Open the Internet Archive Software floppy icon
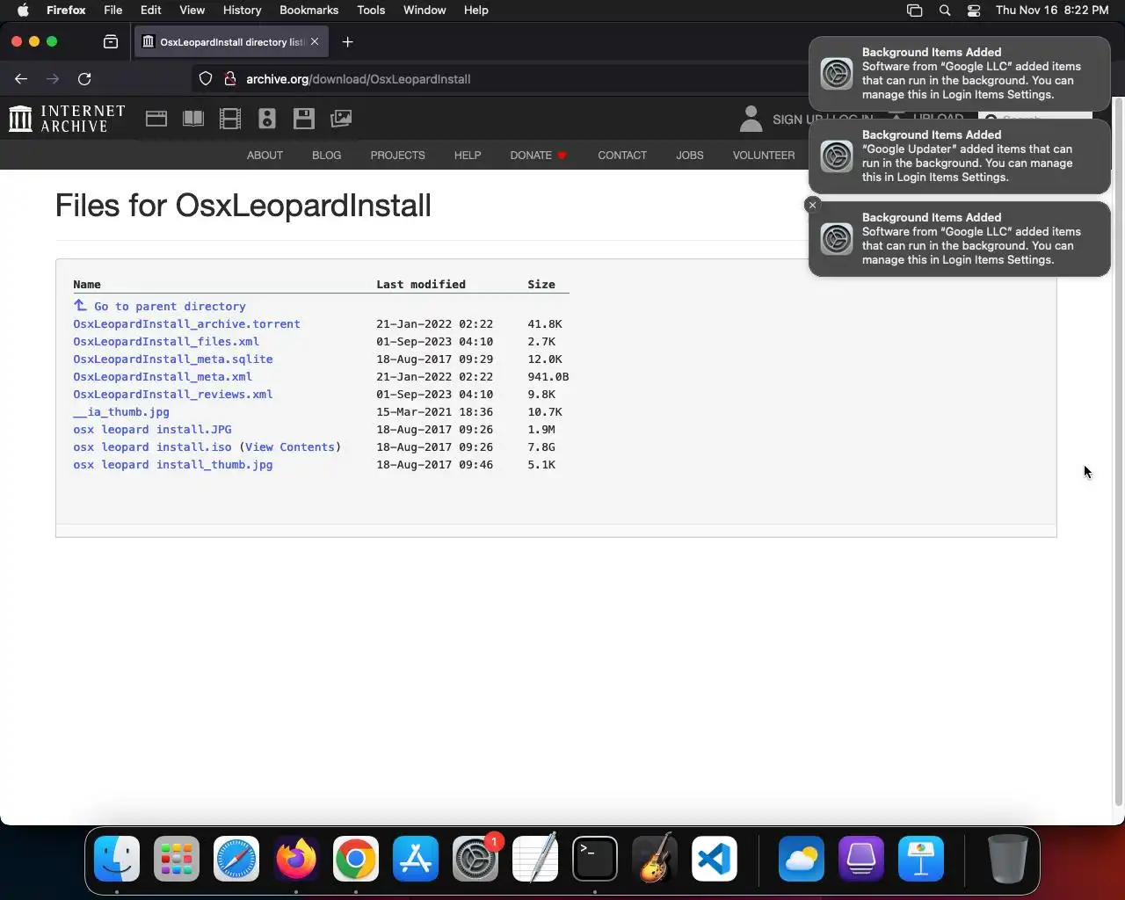 coord(304,119)
